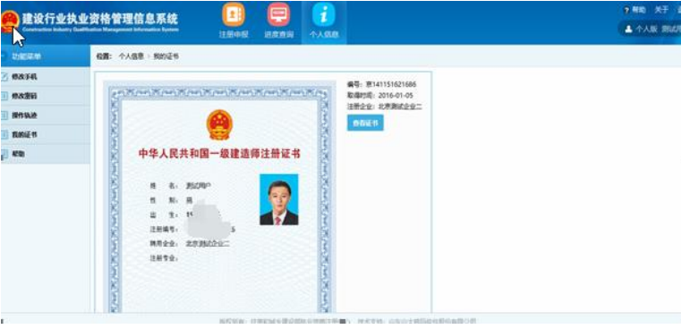
Task: Open 帮助 in the left sidebar
Action: (45, 154)
